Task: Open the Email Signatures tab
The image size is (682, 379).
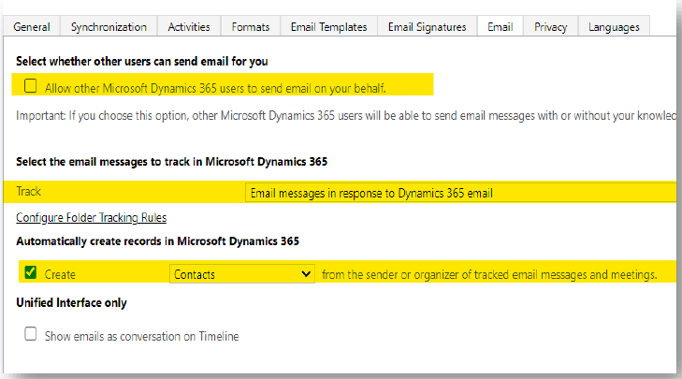Action: point(428,27)
